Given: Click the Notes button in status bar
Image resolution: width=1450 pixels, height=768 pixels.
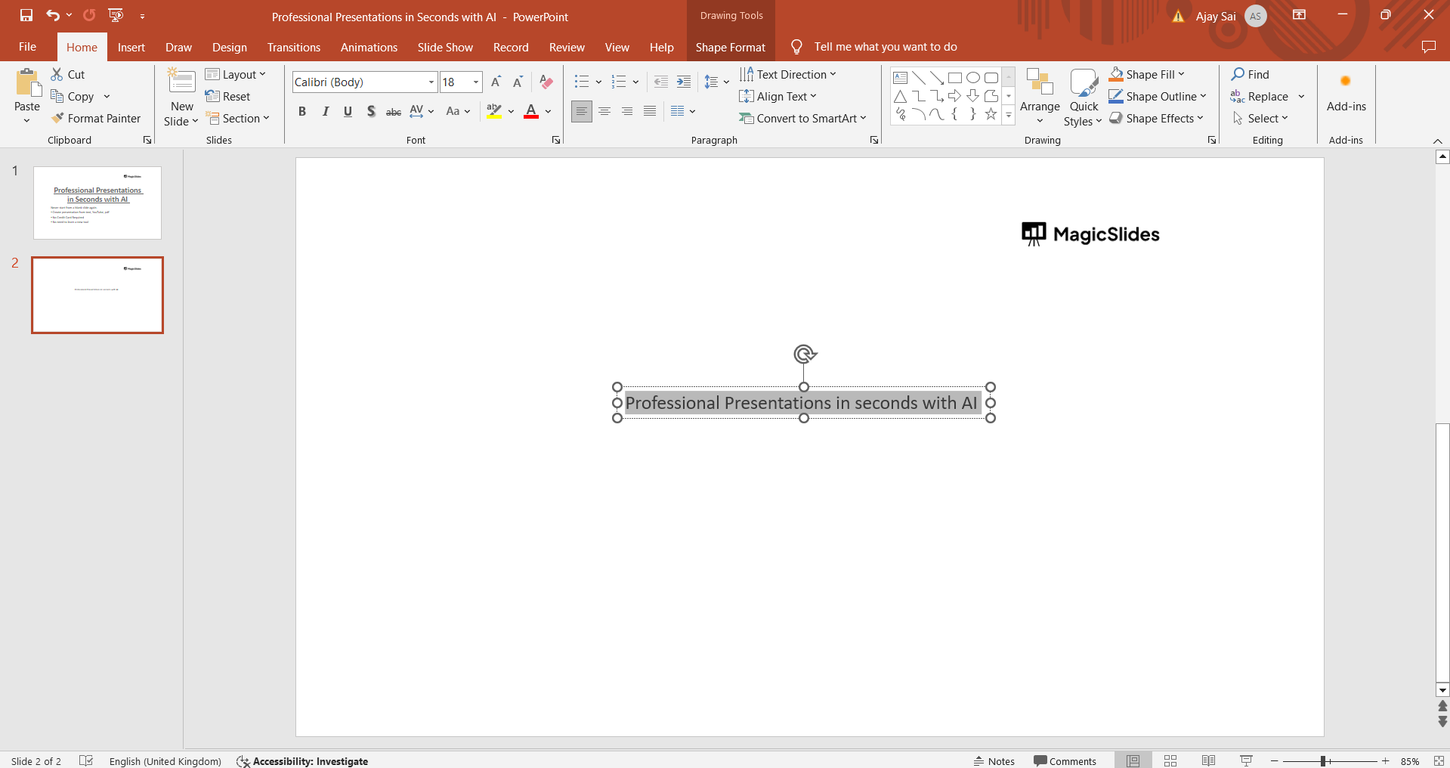Looking at the screenshot, I should (994, 760).
